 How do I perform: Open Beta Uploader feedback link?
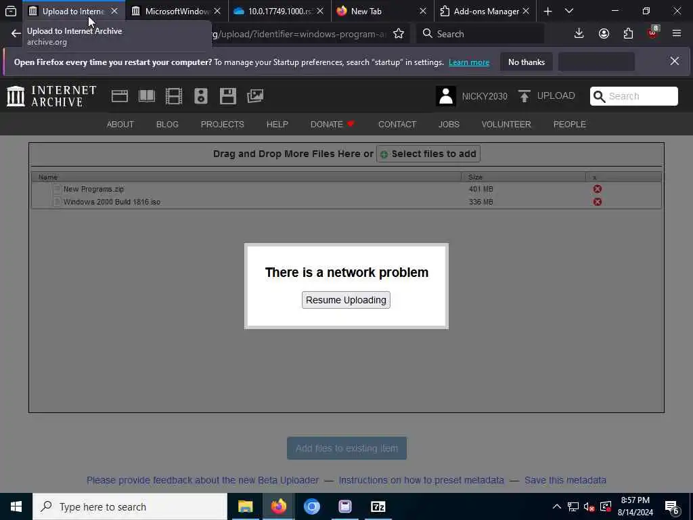(202, 480)
